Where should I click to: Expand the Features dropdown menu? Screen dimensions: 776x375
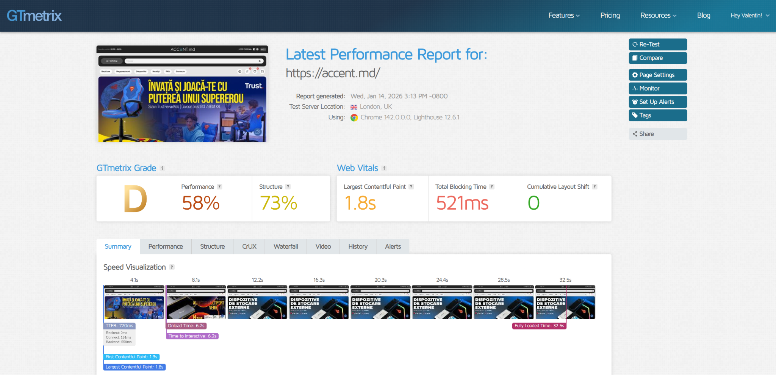tap(564, 16)
